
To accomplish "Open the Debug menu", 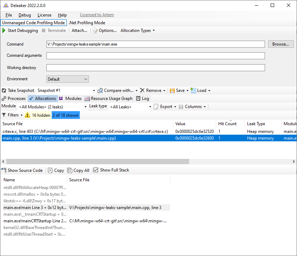I will click(x=25, y=15).
